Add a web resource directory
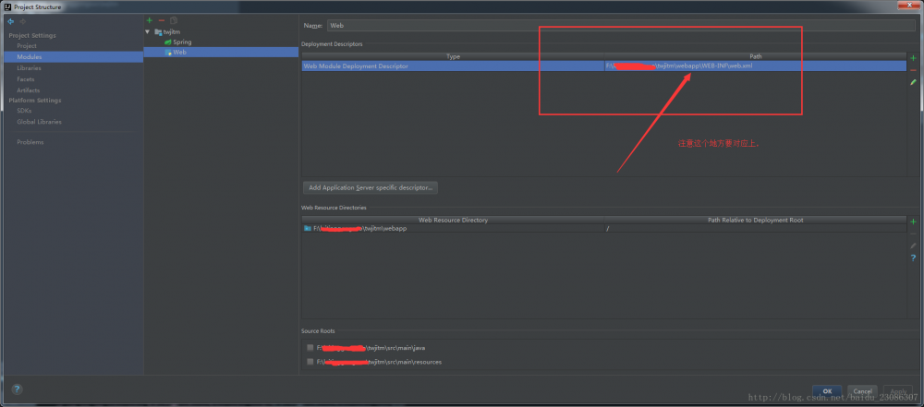The image size is (924, 407). pyautogui.click(x=913, y=222)
